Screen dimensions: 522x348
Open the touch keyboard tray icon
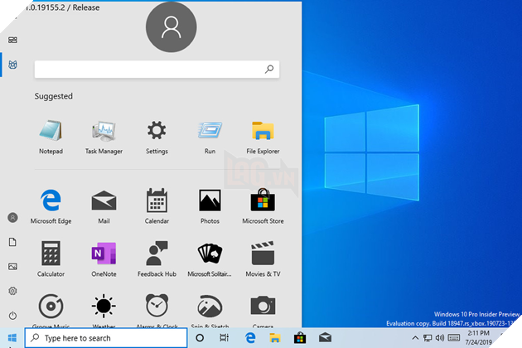[454, 338]
